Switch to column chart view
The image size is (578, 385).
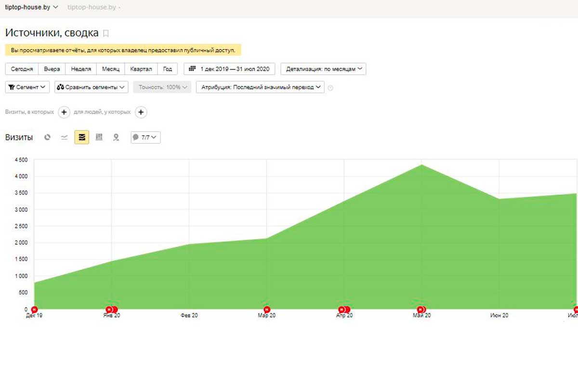pos(99,138)
